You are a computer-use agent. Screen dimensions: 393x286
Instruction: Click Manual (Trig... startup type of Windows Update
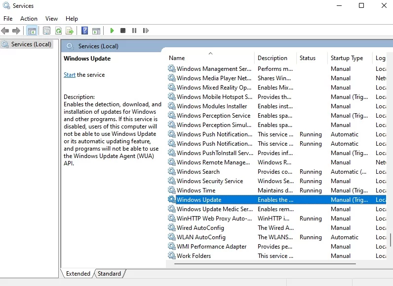pos(349,200)
